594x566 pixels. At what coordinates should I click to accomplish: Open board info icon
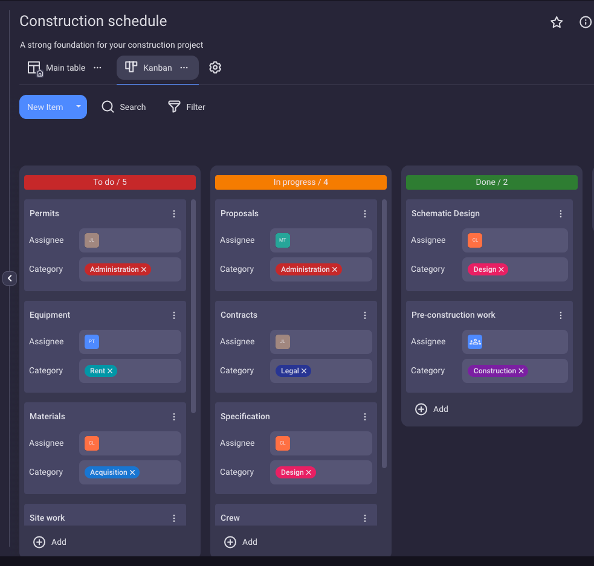[x=586, y=22]
